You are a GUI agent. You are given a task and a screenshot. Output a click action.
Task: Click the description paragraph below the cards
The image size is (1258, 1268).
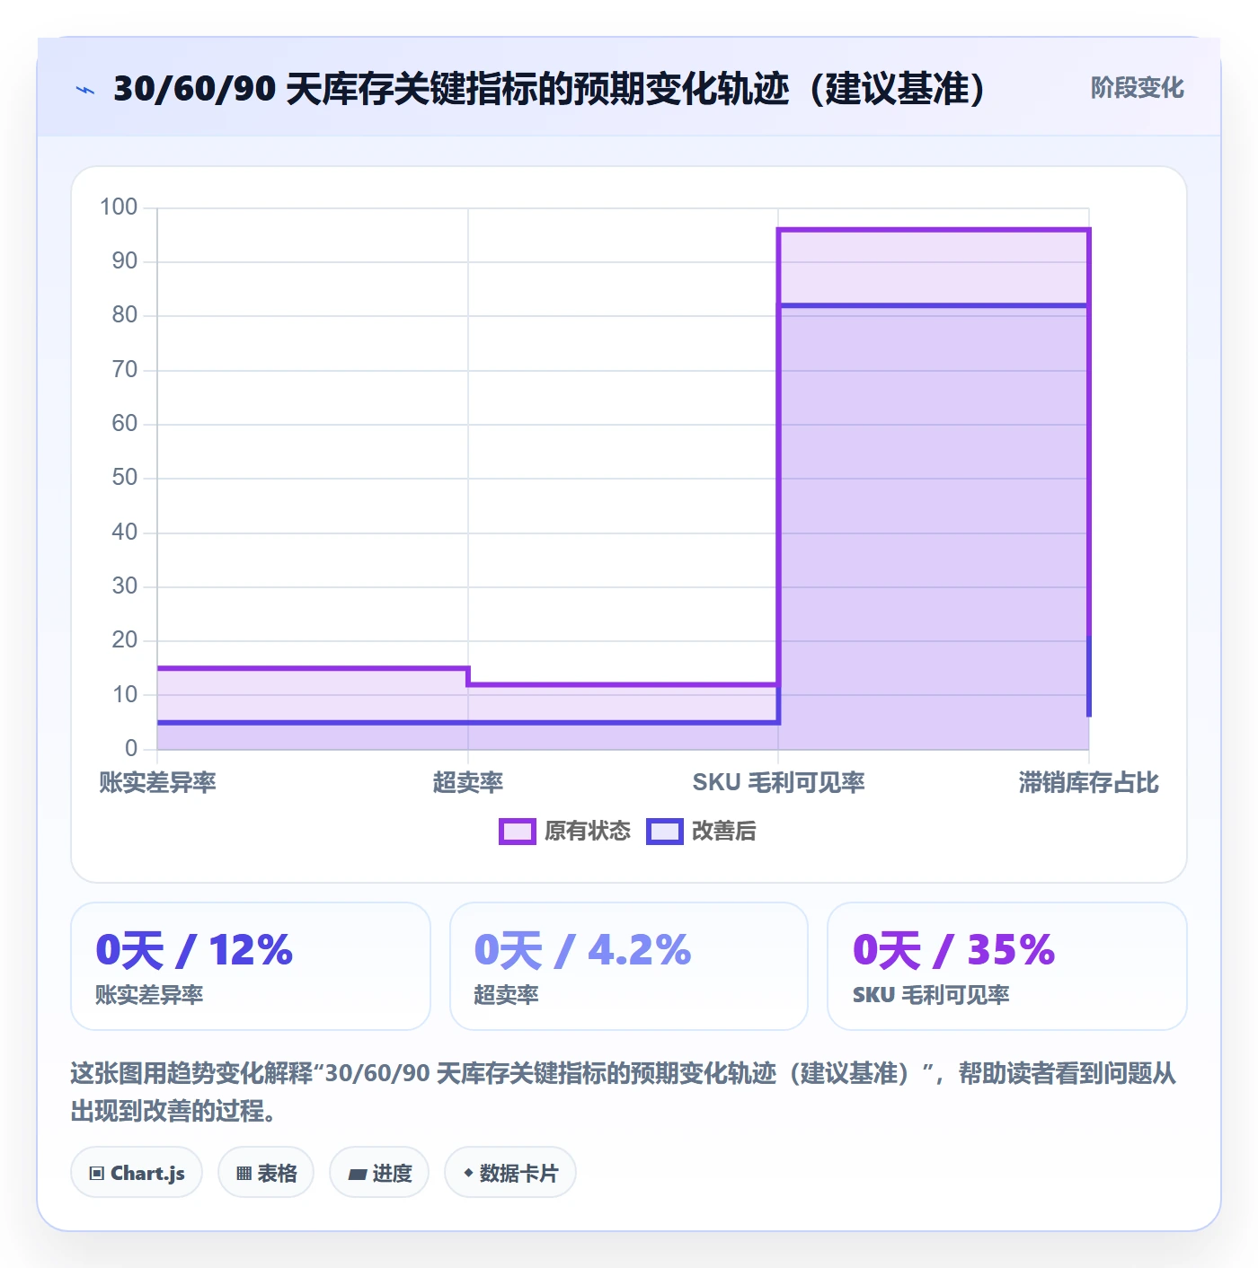click(x=624, y=1092)
